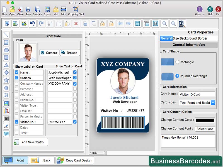This screenshot has width=223, height=167.
Task: Click the Select Font button
Action: pos(205,129)
